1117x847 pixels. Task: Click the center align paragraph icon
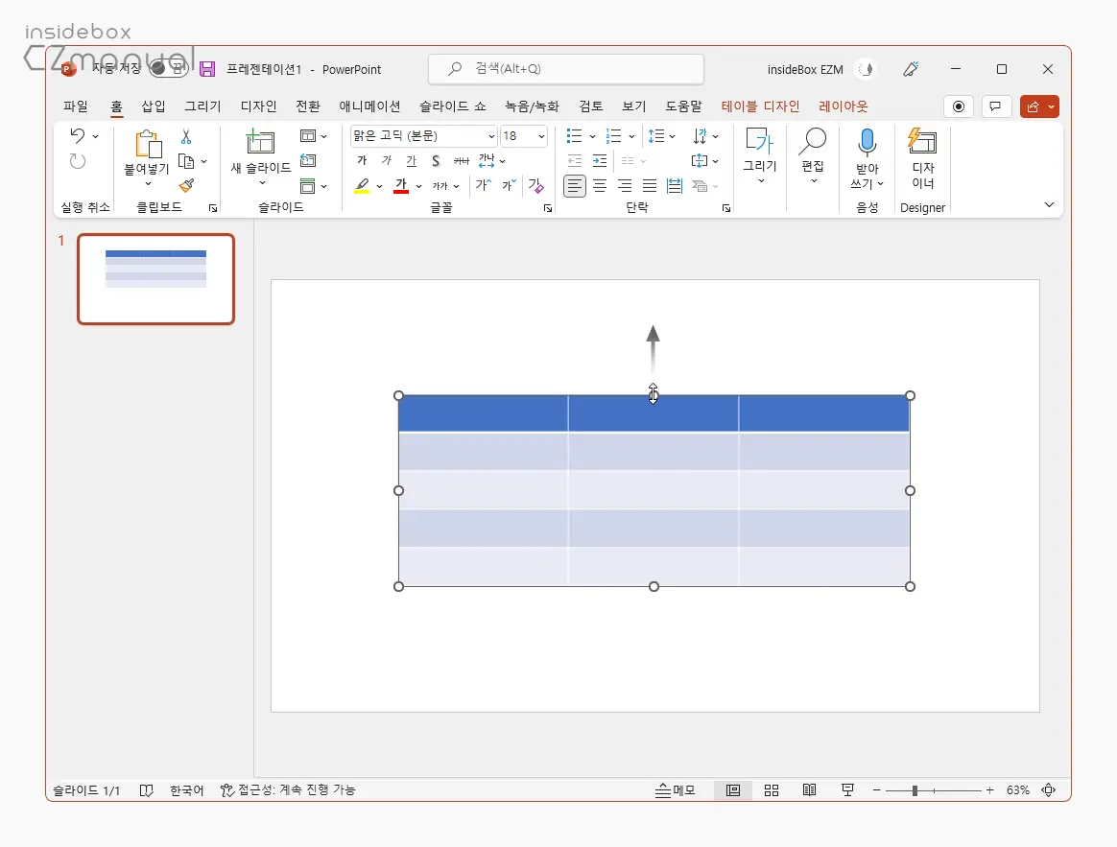point(600,186)
